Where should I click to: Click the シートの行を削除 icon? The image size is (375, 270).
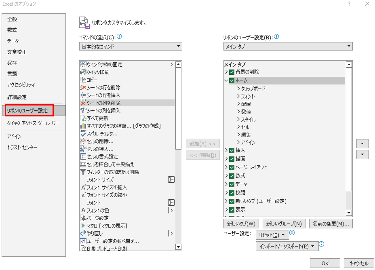[x=84, y=87]
